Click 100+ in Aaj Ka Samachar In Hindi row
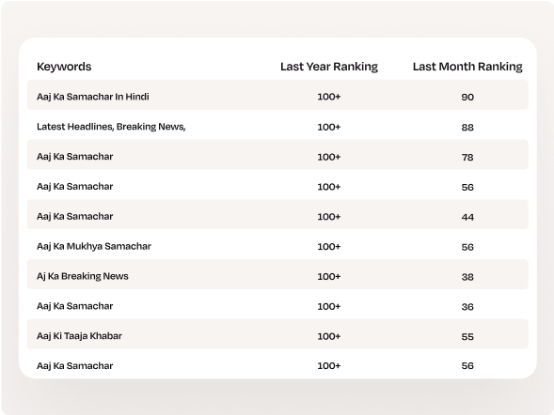Screen dimensions: 554x415 tap(329, 97)
